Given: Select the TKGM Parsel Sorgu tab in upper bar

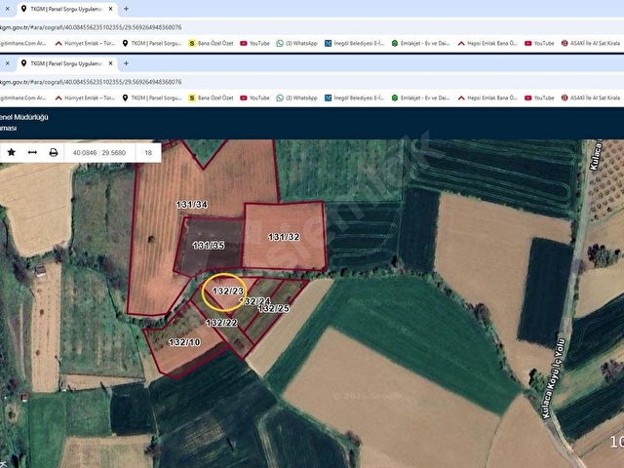Looking at the screenshot, I should point(67,9).
